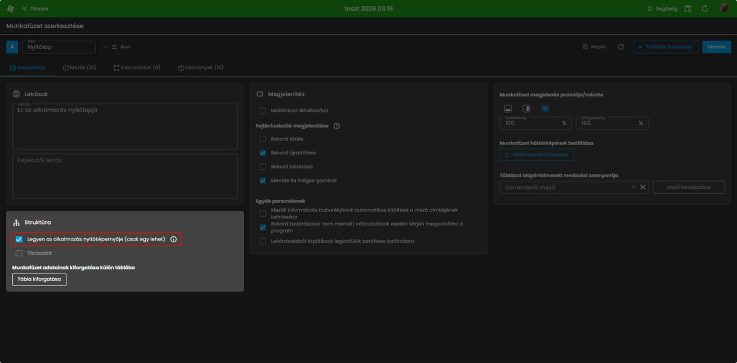737x363 pixels.
Task: Uncheck Rekord újratöltése checkbox
Action: click(262, 153)
